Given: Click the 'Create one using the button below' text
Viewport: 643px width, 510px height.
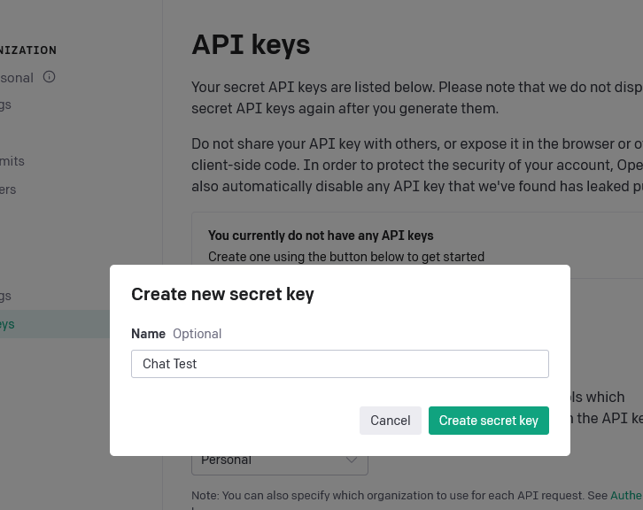Looking at the screenshot, I should pyautogui.click(x=346, y=257).
